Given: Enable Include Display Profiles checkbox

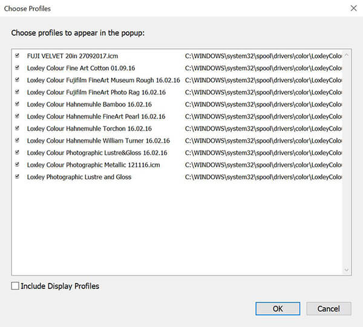Looking at the screenshot, I should point(15,286).
